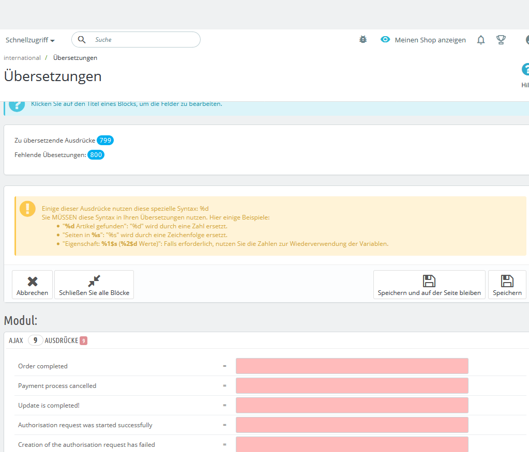This screenshot has height=452, width=529.
Task: Click Speichern und auf der Seite bleiben
Action: tap(429, 285)
